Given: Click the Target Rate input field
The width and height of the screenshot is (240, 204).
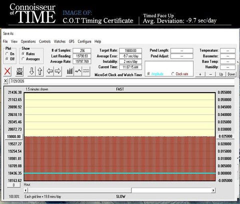Looking at the screenshot, I should [130, 50].
